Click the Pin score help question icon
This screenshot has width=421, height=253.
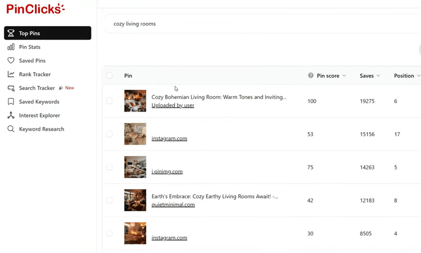pyautogui.click(x=311, y=76)
